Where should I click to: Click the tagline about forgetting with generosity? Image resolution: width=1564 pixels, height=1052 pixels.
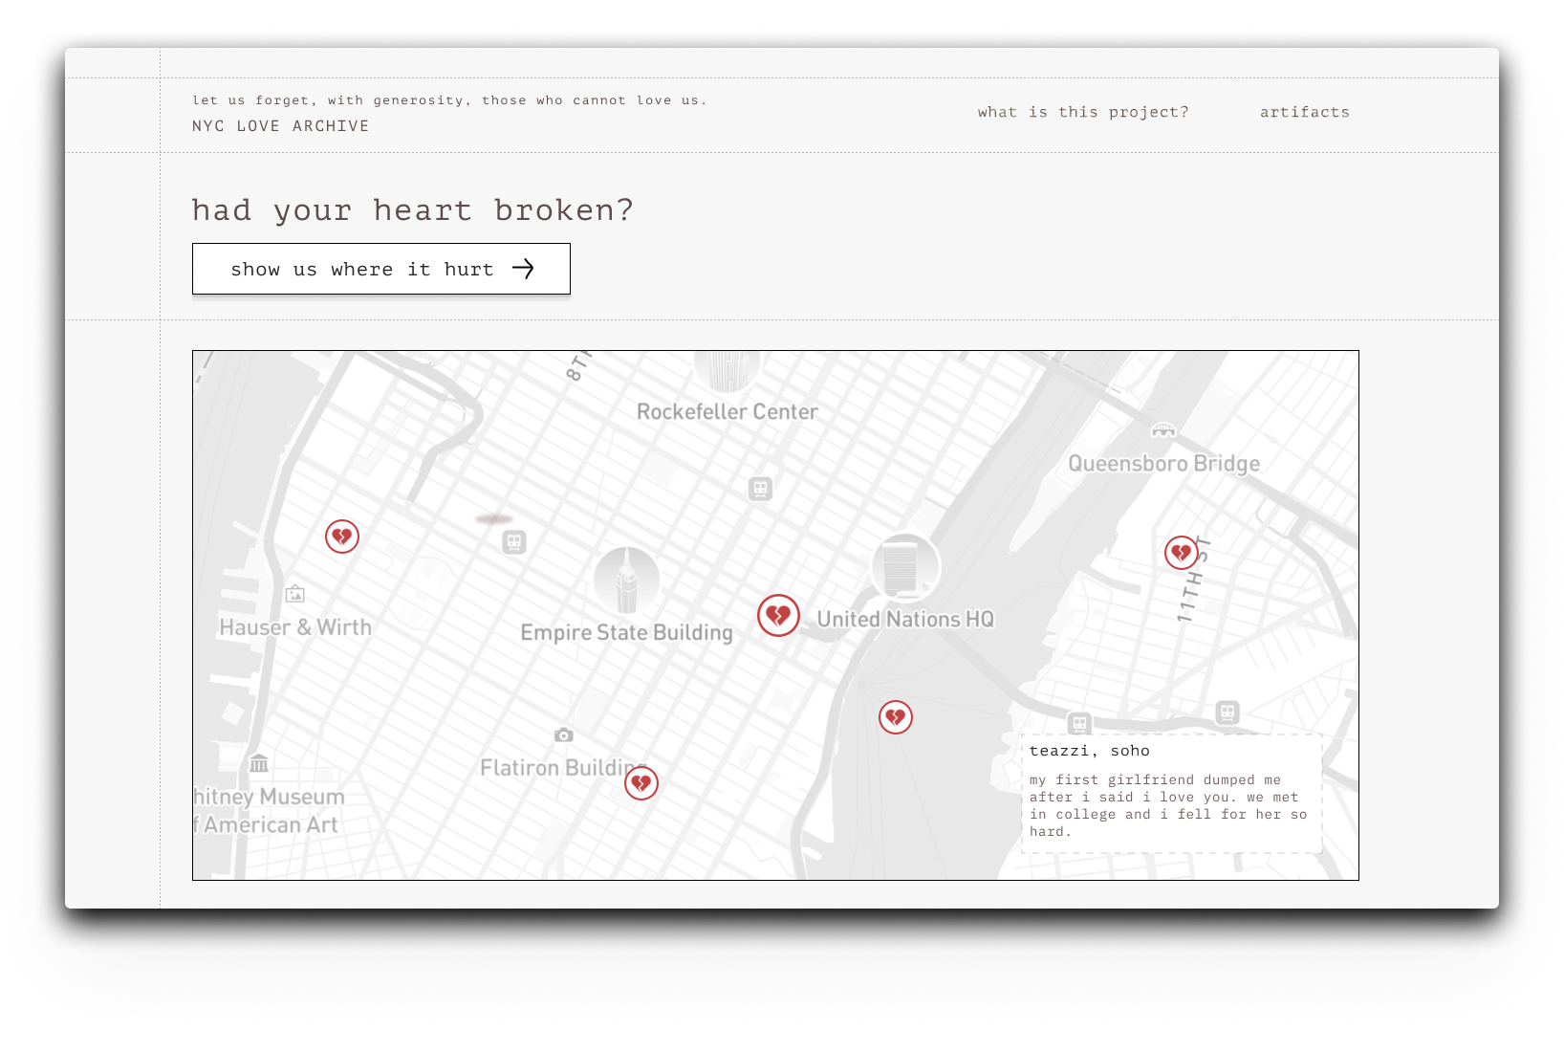449,99
